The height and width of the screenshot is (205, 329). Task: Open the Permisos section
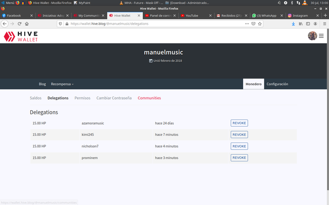coord(82,98)
